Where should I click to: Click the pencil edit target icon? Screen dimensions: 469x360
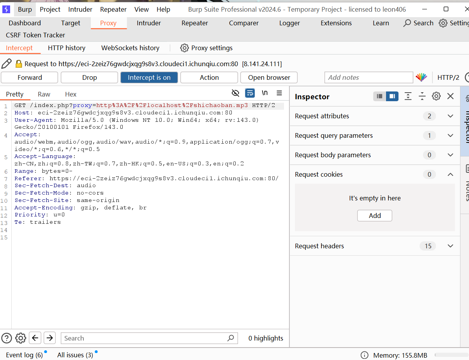(6, 64)
